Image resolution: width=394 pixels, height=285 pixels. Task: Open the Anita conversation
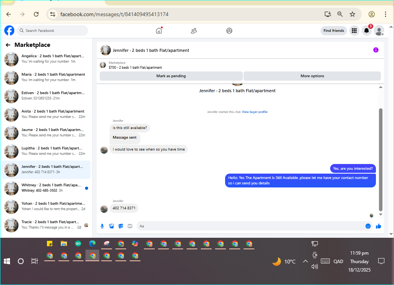[x=46, y=114]
